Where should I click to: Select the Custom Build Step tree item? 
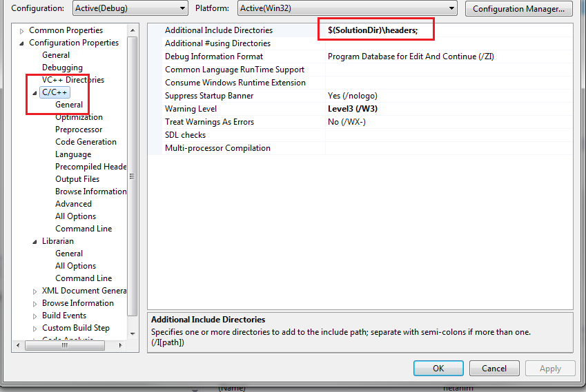(75, 328)
